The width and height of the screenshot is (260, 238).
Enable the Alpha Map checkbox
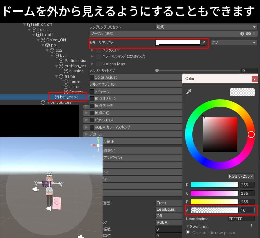(x=98, y=65)
